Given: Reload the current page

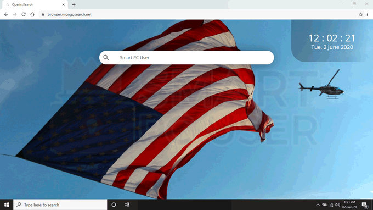Looking at the screenshot, I should 24,14.
